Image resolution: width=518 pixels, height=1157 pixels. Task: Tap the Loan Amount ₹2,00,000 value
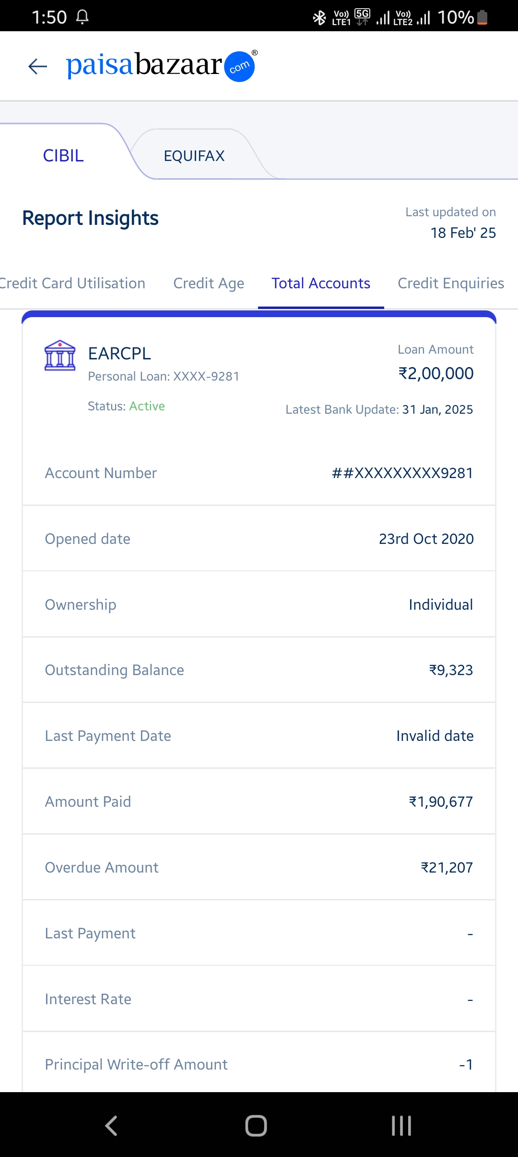coord(436,373)
